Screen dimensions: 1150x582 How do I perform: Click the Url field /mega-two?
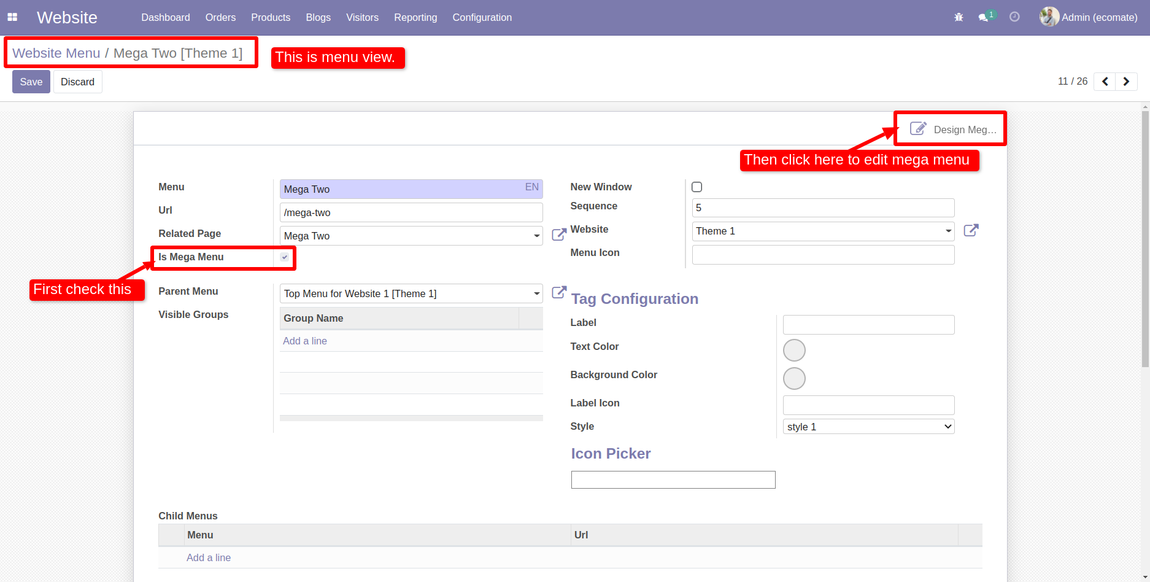click(x=411, y=212)
